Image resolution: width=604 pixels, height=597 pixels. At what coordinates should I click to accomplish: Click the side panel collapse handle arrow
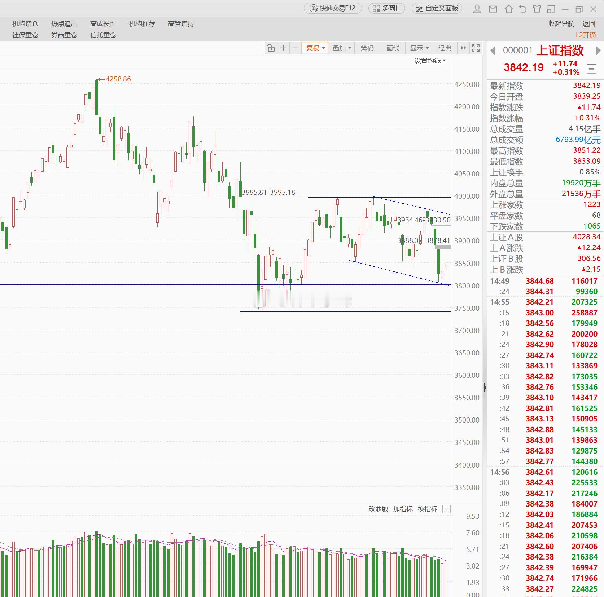pyautogui.click(x=485, y=388)
